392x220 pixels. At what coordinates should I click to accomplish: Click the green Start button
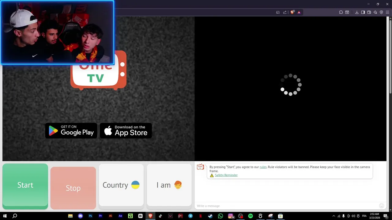pyautogui.click(x=25, y=186)
